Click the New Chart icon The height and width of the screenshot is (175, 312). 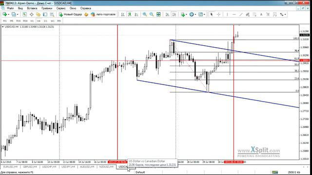click(x=4, y=14)
